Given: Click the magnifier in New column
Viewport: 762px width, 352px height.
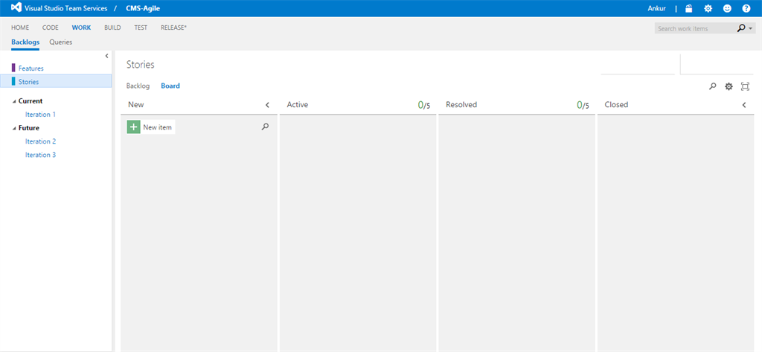Looking at the screenshot, I should (265, 127).
